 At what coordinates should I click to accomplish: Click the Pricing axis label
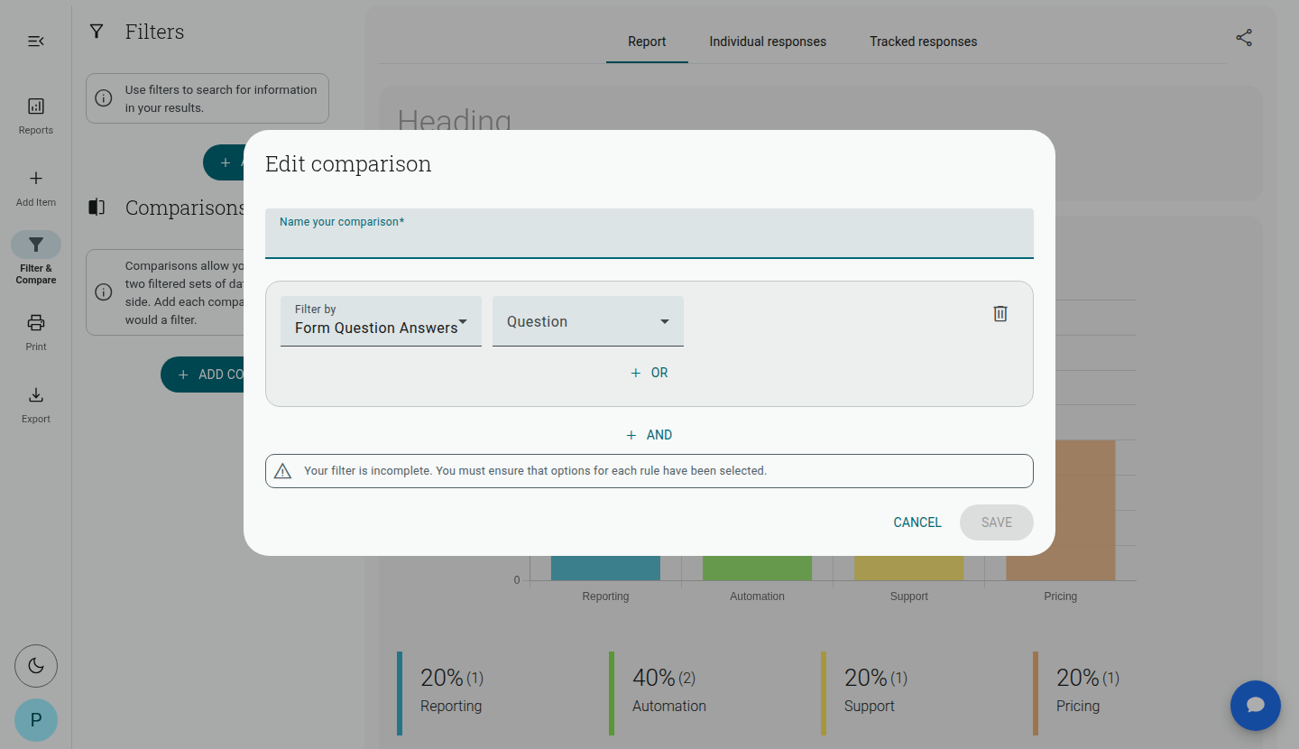1061,596
